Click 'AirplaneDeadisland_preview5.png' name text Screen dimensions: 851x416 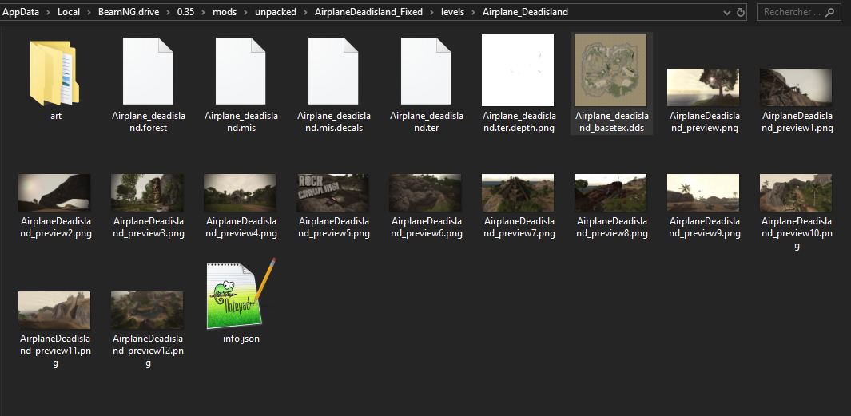point(334,228)
